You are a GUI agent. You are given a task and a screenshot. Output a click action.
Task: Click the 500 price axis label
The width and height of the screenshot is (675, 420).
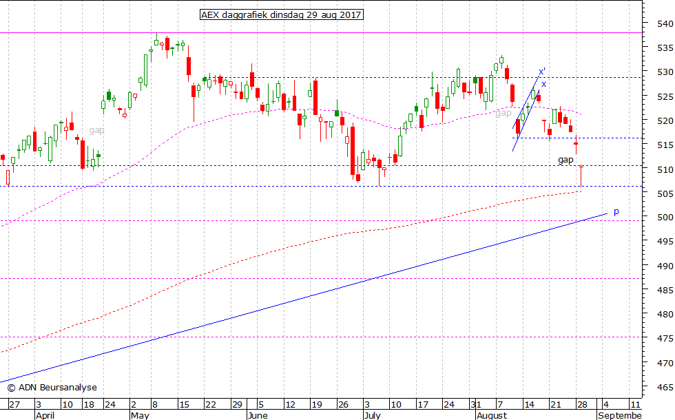(x=665, y=218)
